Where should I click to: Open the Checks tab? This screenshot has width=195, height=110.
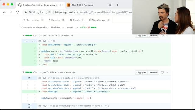coord(77,20)
